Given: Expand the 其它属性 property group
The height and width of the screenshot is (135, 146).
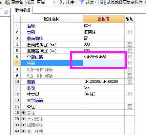Looking at the screenshot, I should (x=23, y=119).
